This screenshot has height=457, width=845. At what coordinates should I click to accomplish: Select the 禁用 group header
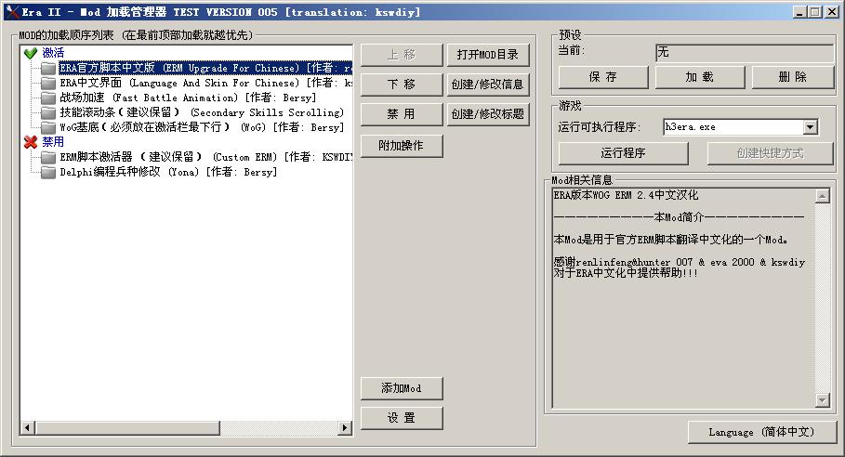click(53, 142)
